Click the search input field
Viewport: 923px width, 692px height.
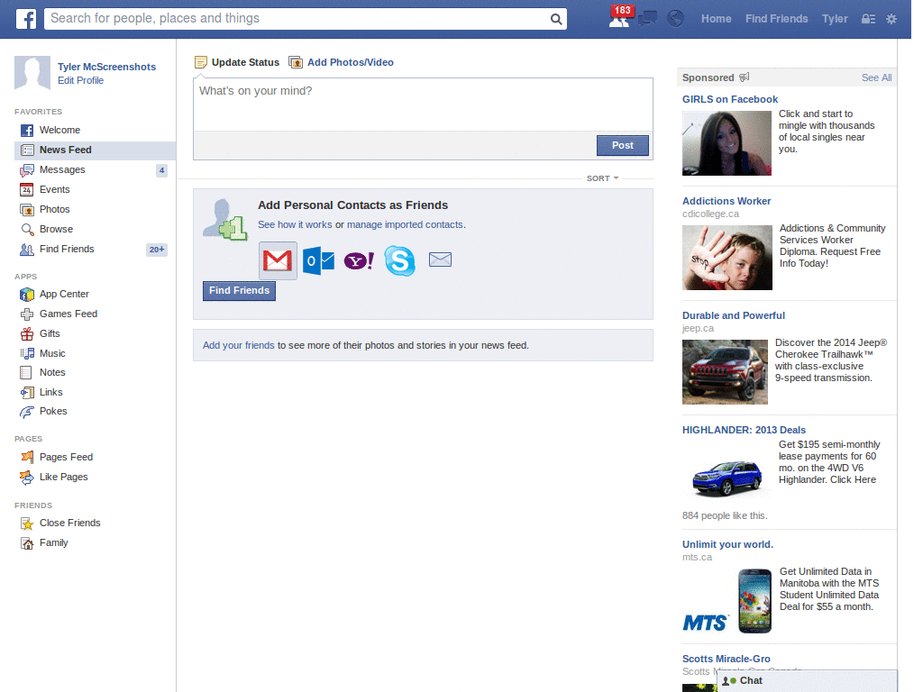point(297,19)
